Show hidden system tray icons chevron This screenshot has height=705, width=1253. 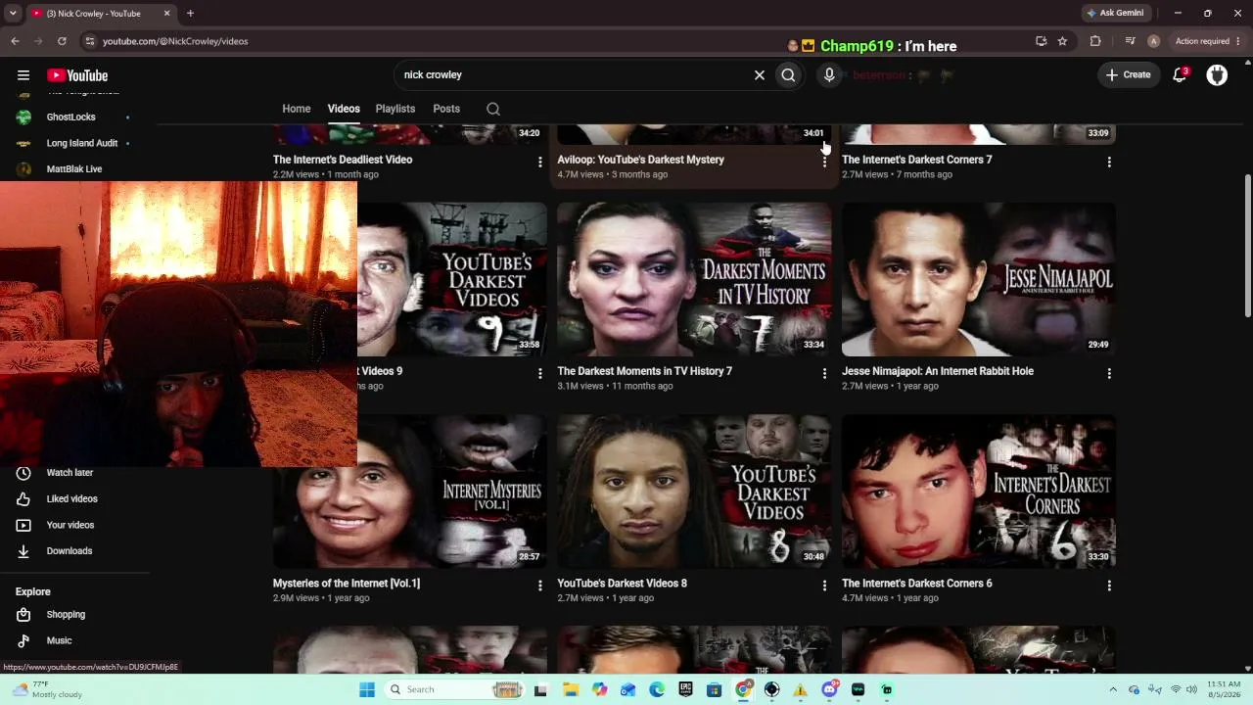[1113, 689]
